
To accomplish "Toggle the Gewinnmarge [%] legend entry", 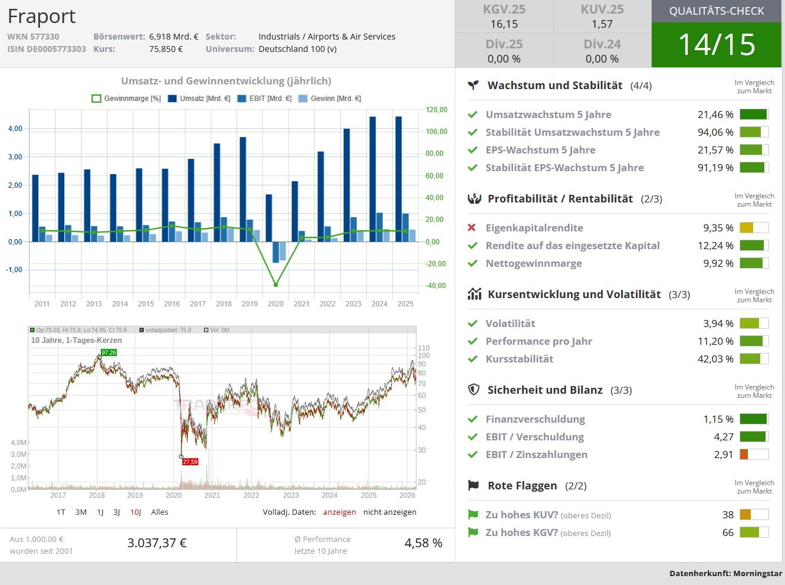I will tap(126, 99).
